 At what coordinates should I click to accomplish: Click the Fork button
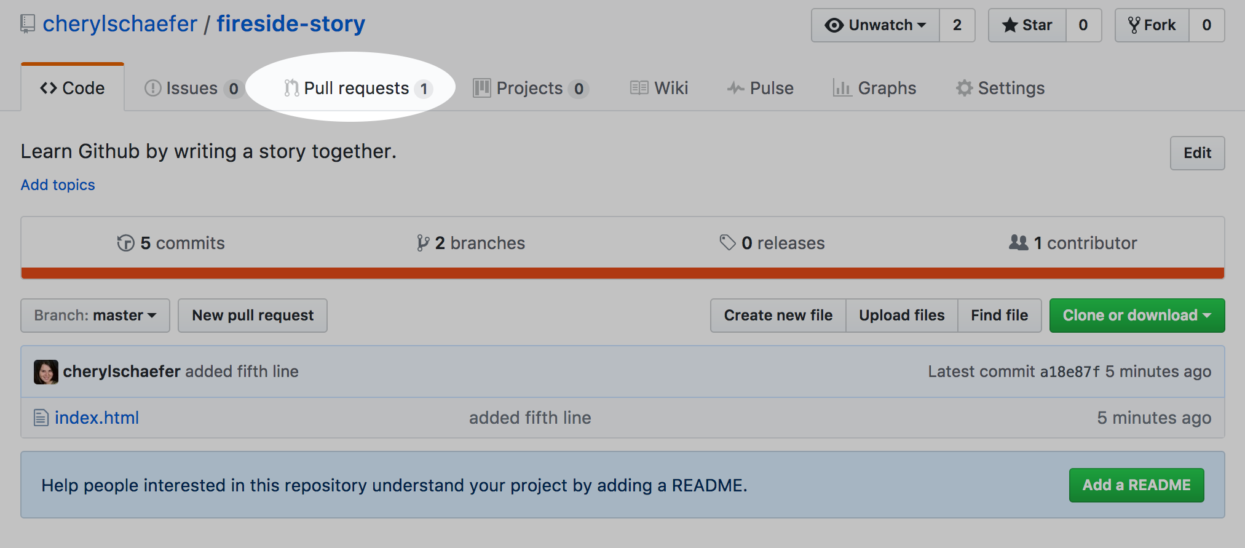1152,25
